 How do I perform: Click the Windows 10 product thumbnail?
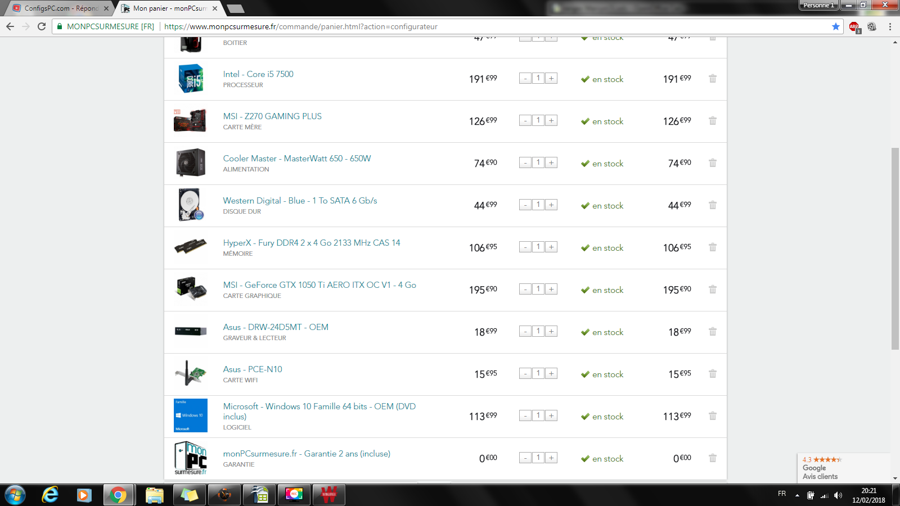[191, 415]
